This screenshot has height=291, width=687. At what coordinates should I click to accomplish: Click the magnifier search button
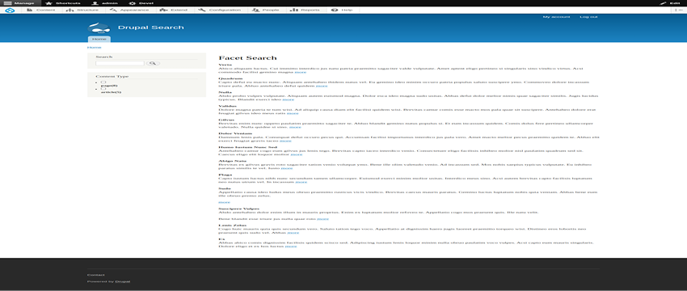tap(153, 64)
